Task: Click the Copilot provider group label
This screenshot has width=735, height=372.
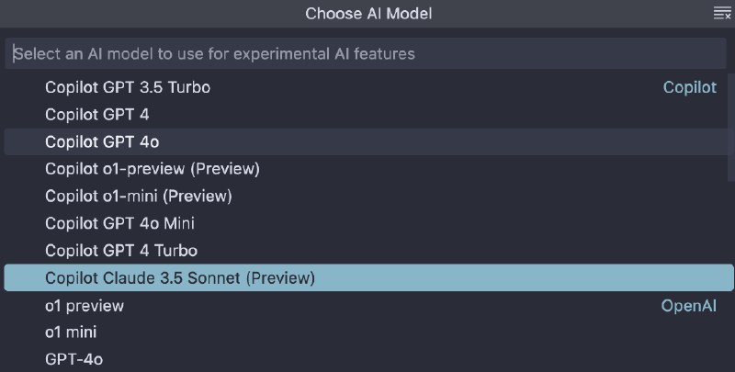Action: pos(689,88)
